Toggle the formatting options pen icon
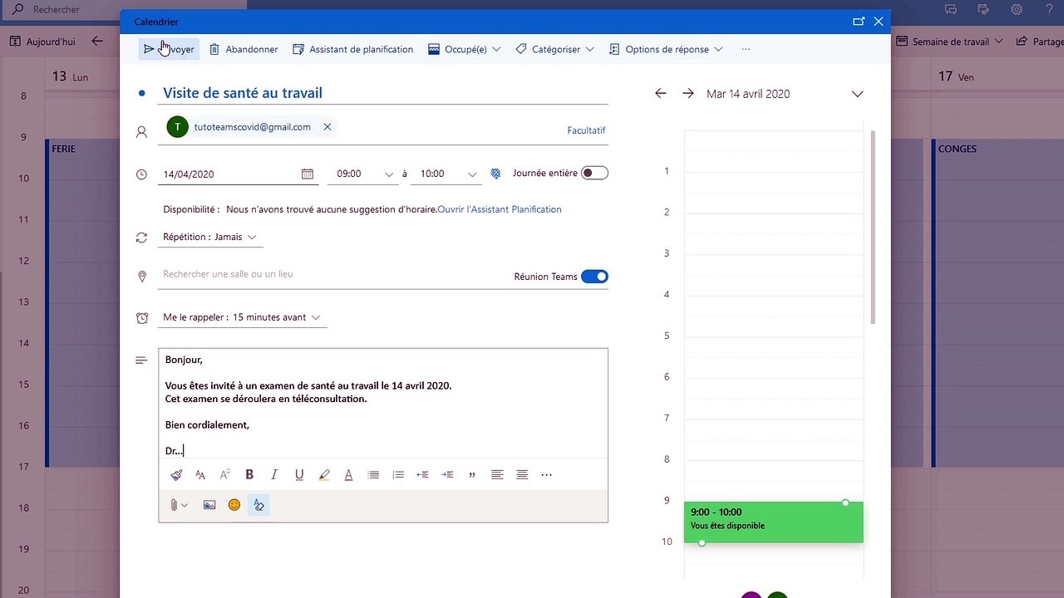 [259, 505]
